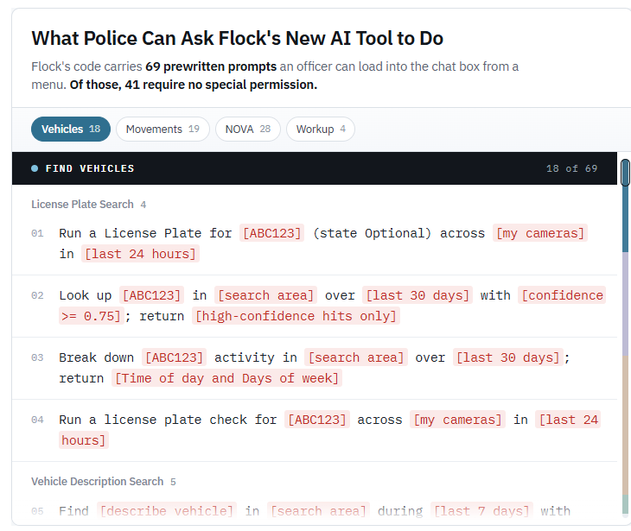Click the '18 of 69' counter
This screenshot has height=531, width=631.
[x=571, y=168]
